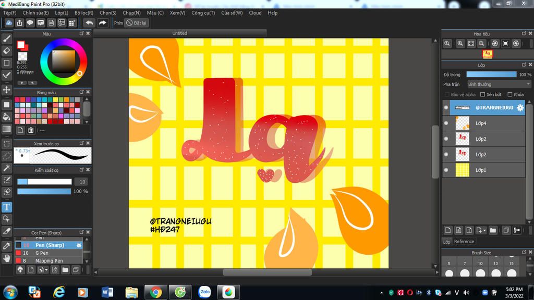The width and height of the screenshot is (534, 300).
Task: Click the Windows Start button
Action: (x=10, y=292)
